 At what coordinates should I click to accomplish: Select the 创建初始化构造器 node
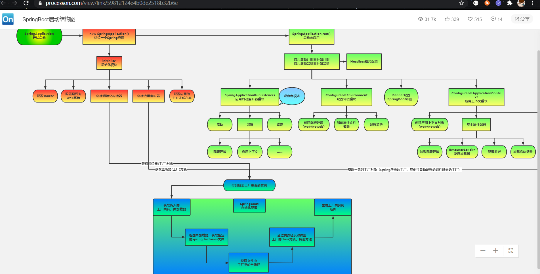pyautogui.click(x=109, y=96)
